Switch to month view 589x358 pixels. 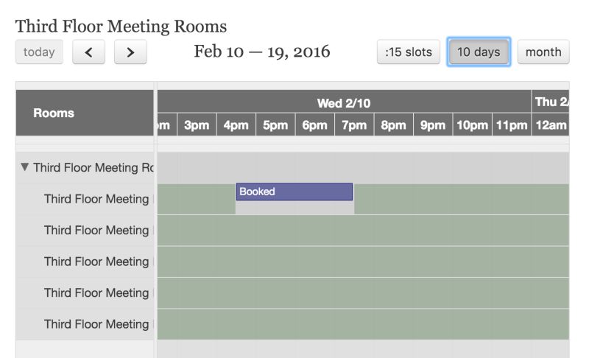(543, 52)
